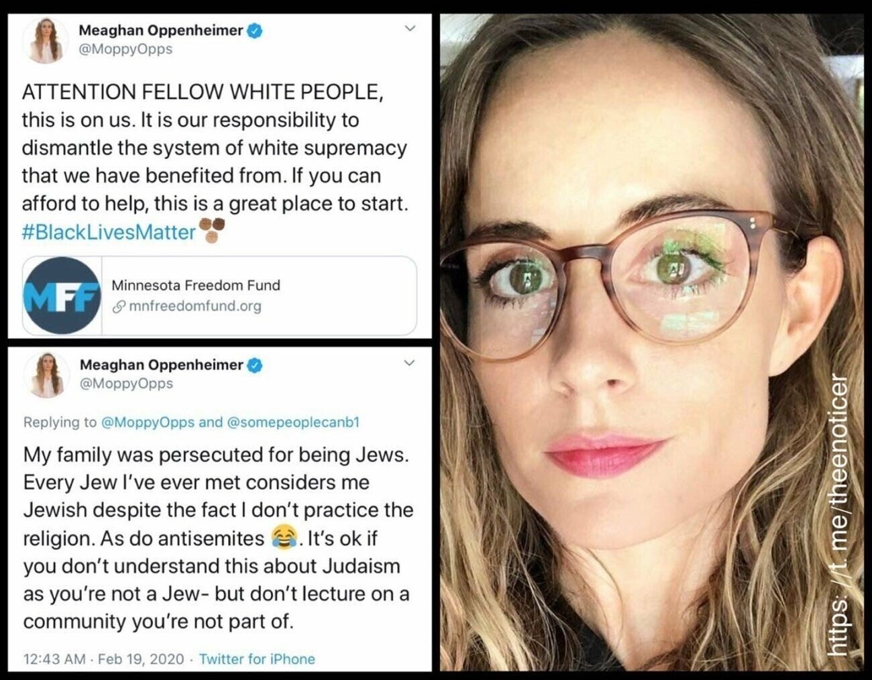Click the profile avatar in the top tweet
Screen dimensions: 872x680
(46, 41)
